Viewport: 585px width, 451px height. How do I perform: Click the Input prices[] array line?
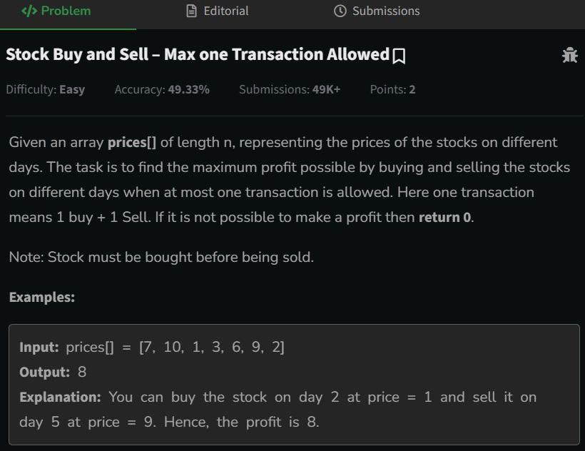tap(152, 348)
